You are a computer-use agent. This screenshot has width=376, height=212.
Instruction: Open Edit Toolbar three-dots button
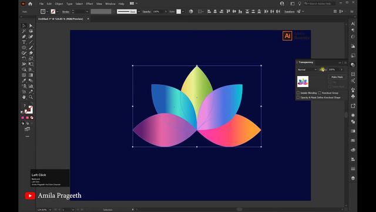pos(28,136)
